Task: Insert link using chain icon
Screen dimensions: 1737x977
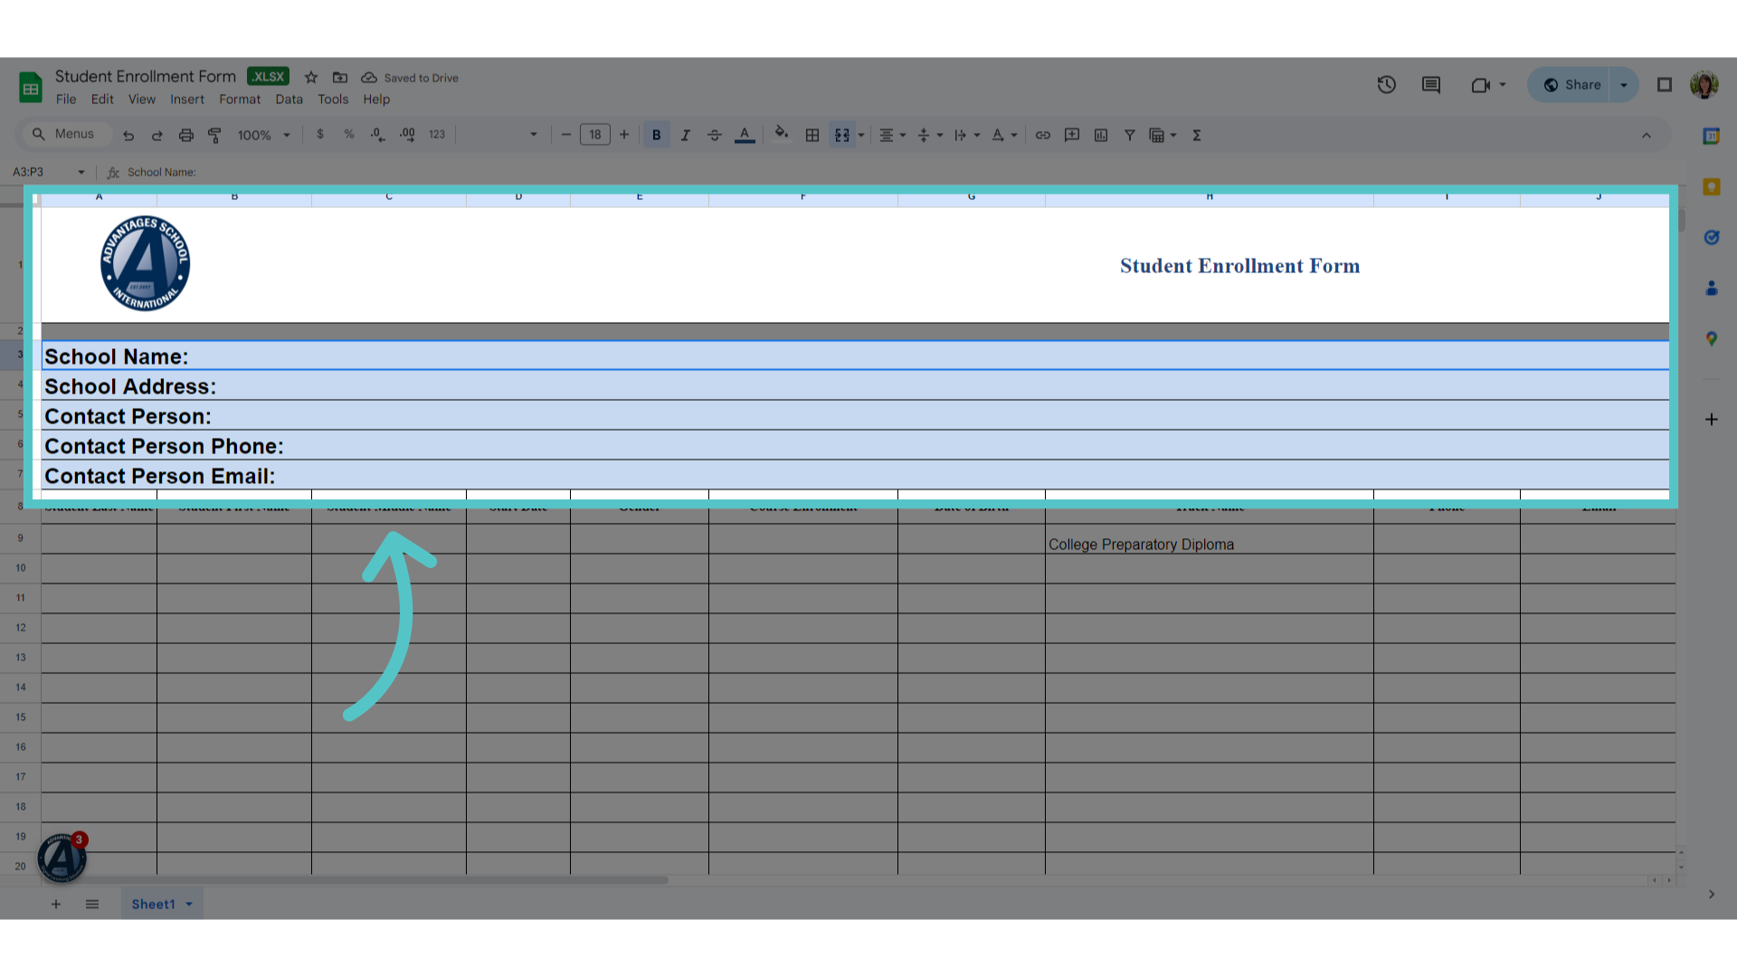Action: click(1042, 135)
